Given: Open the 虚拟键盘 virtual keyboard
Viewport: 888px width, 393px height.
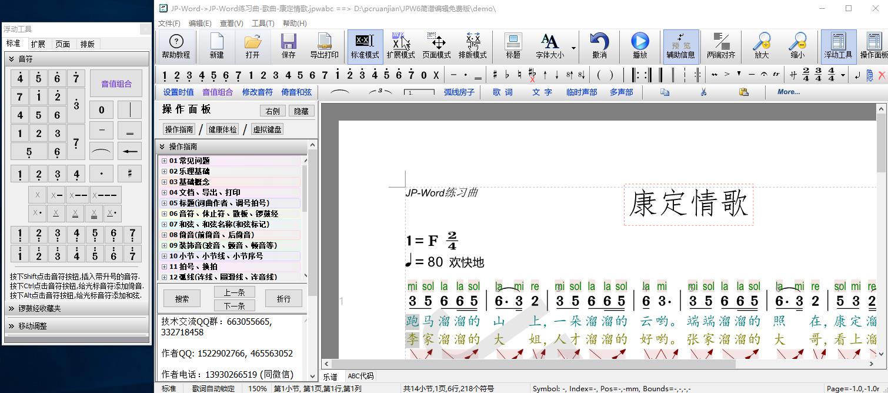Looking at the screenshot, I should (x=268, y=129).
